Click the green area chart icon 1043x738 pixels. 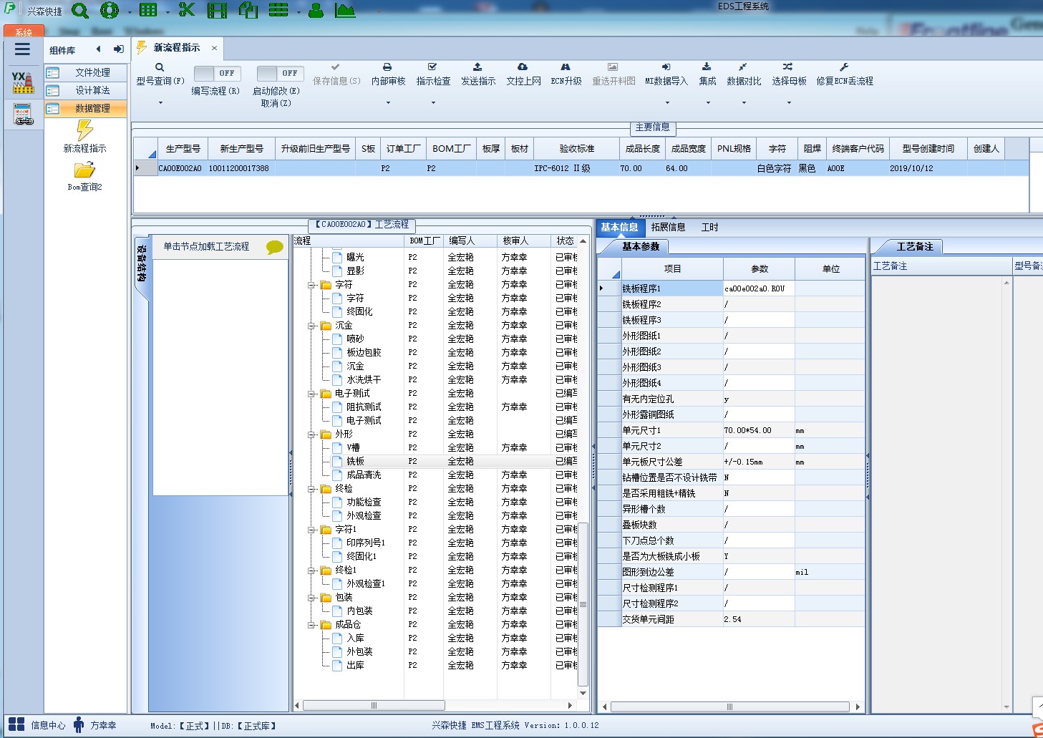[345, 10]
